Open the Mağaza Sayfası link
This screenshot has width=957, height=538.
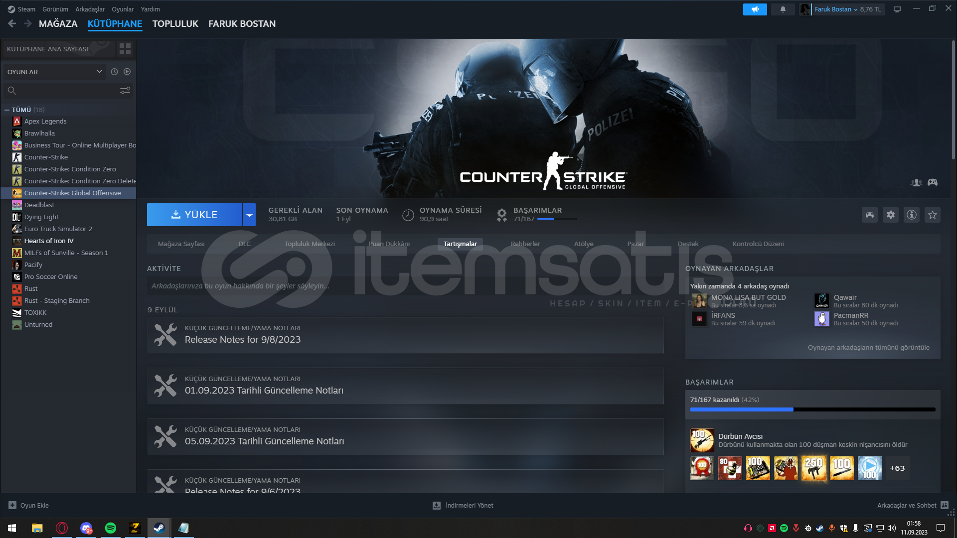click(x=181, y=244)
